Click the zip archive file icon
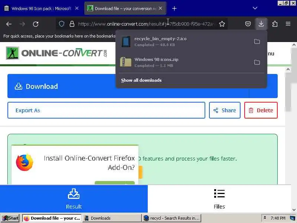Viewport: 297px width, 223px height. click(126, 62)
